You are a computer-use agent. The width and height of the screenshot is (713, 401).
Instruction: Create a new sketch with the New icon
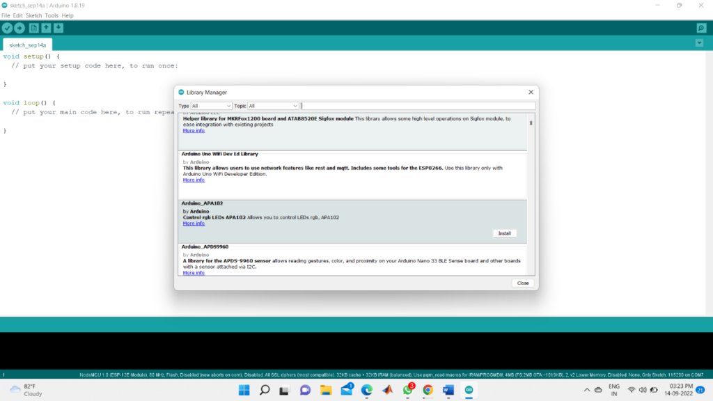(x=33, y=28)
